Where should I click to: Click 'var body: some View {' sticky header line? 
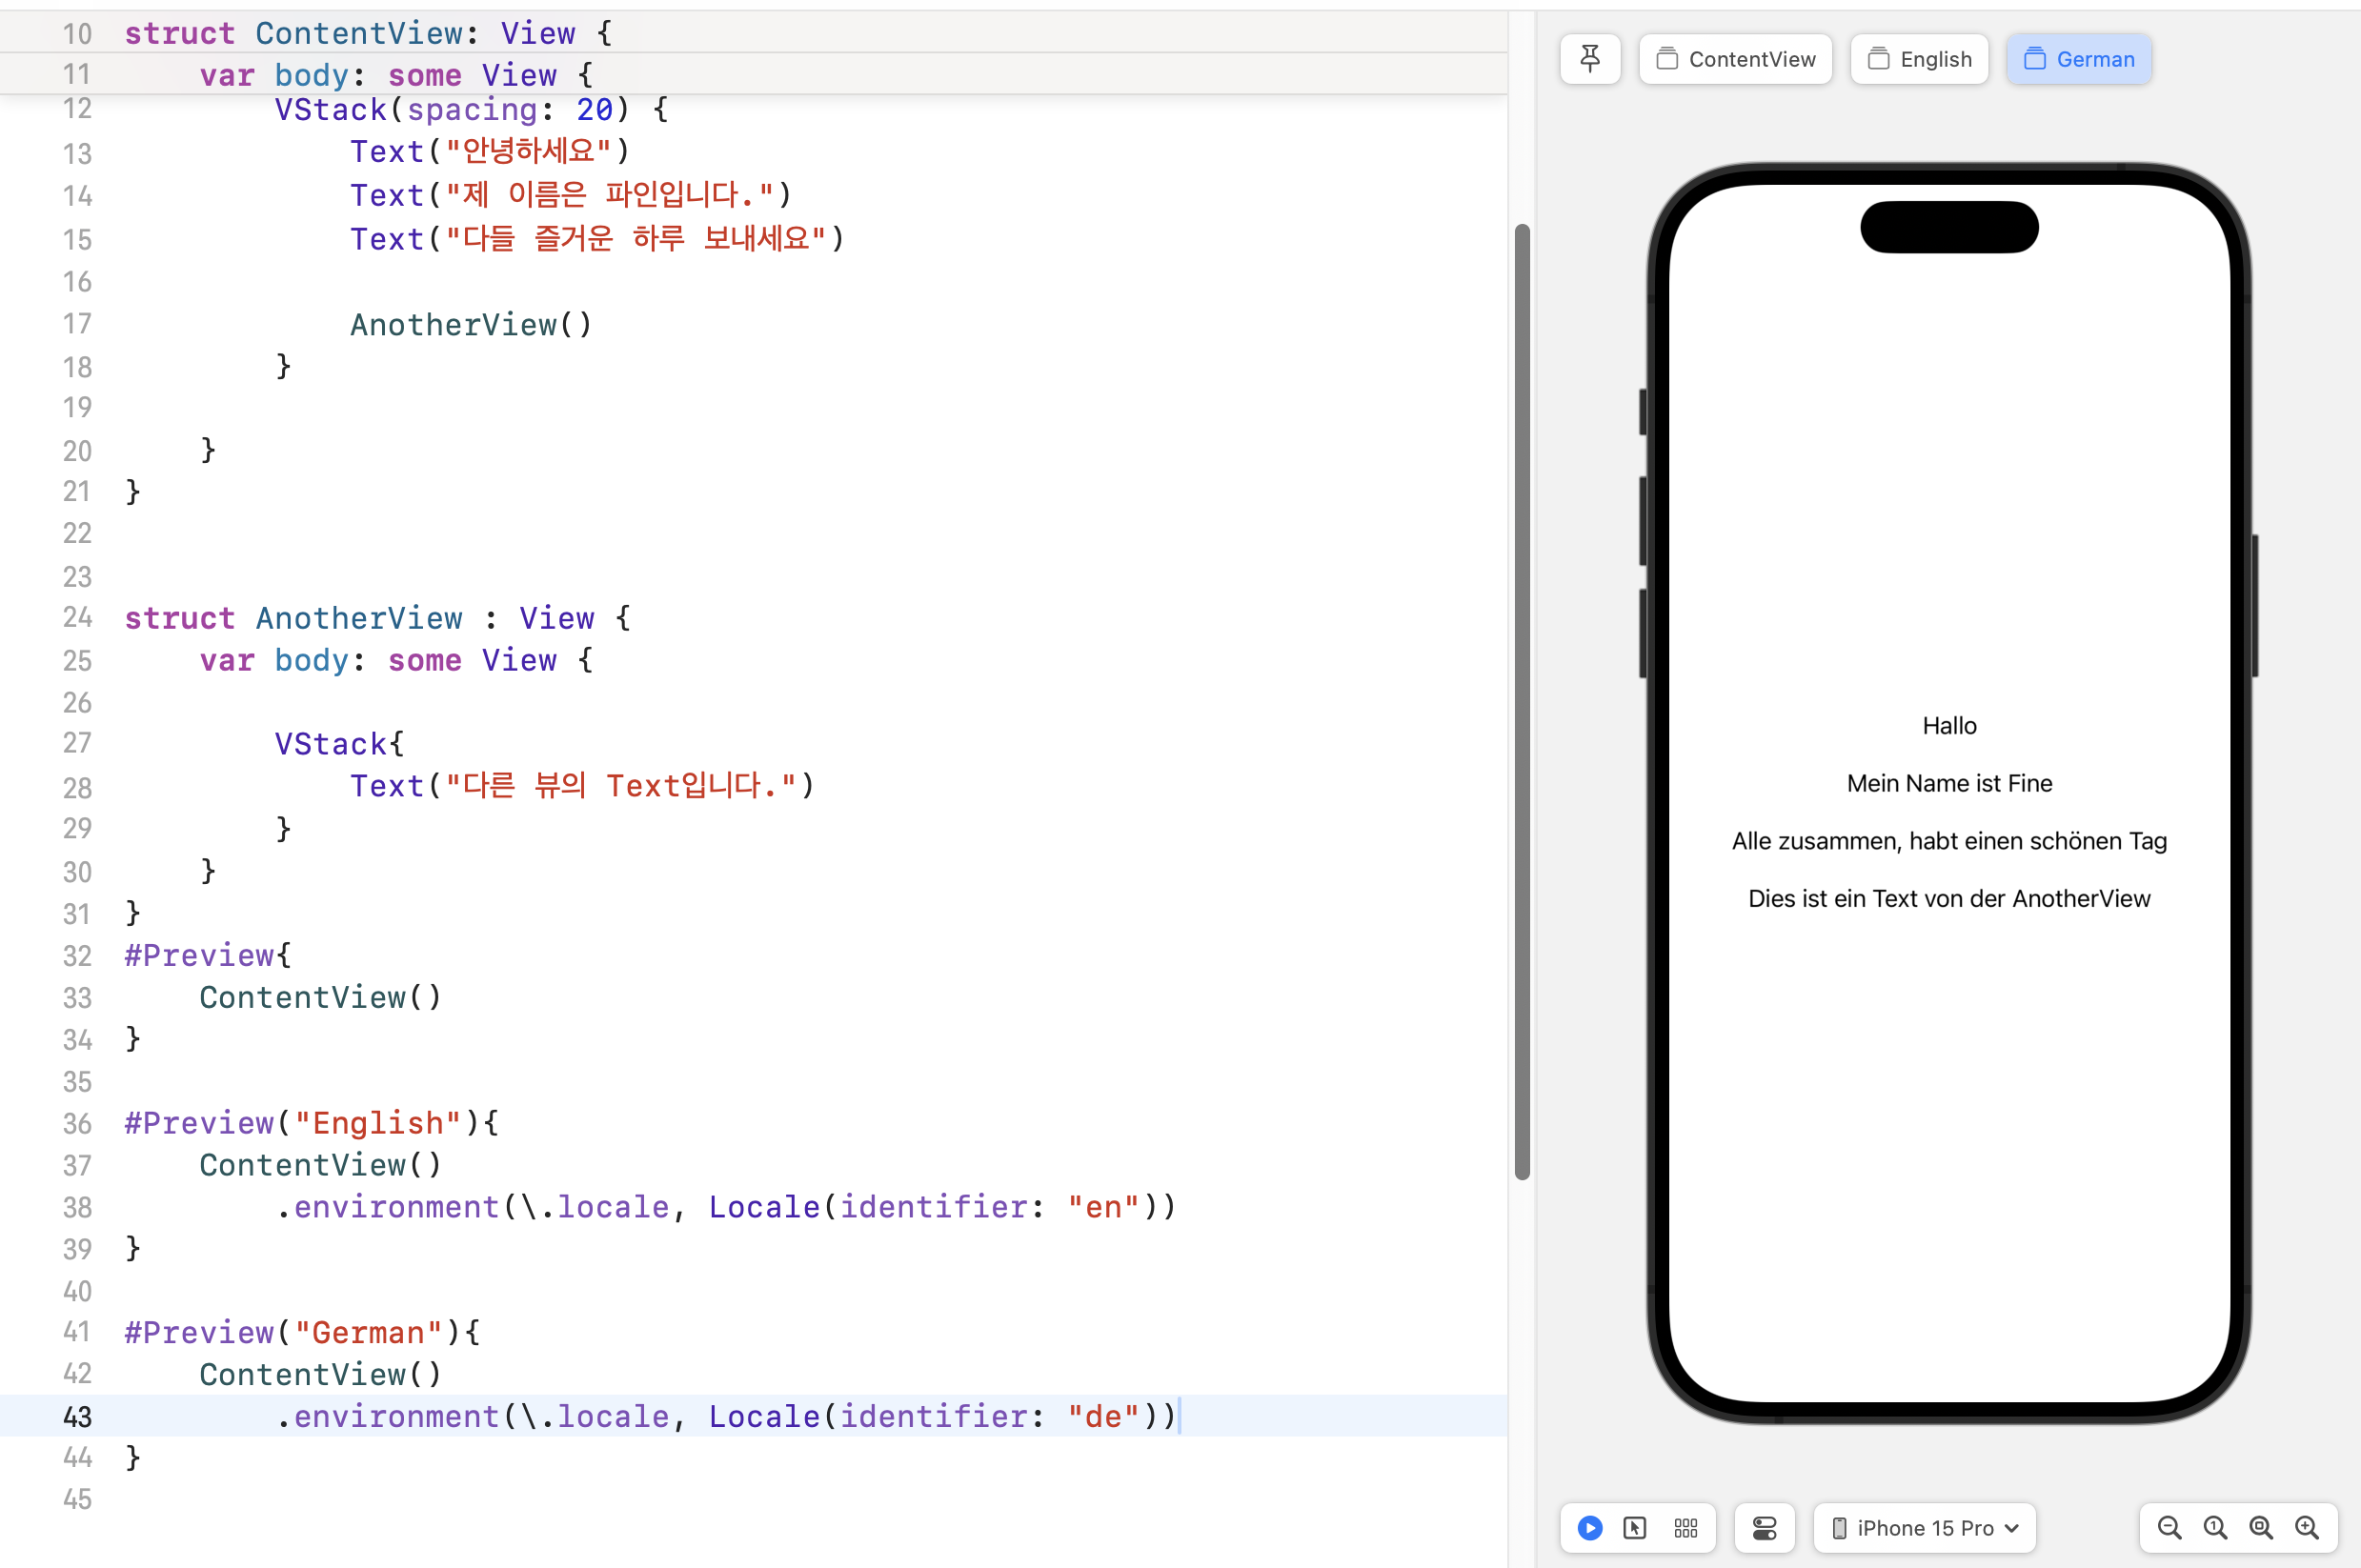(x=396, y=75)
